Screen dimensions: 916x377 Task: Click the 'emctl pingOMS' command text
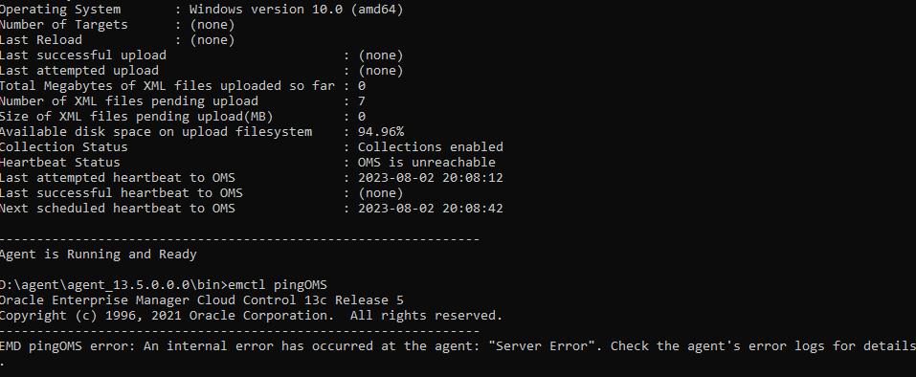coord(278,285)
